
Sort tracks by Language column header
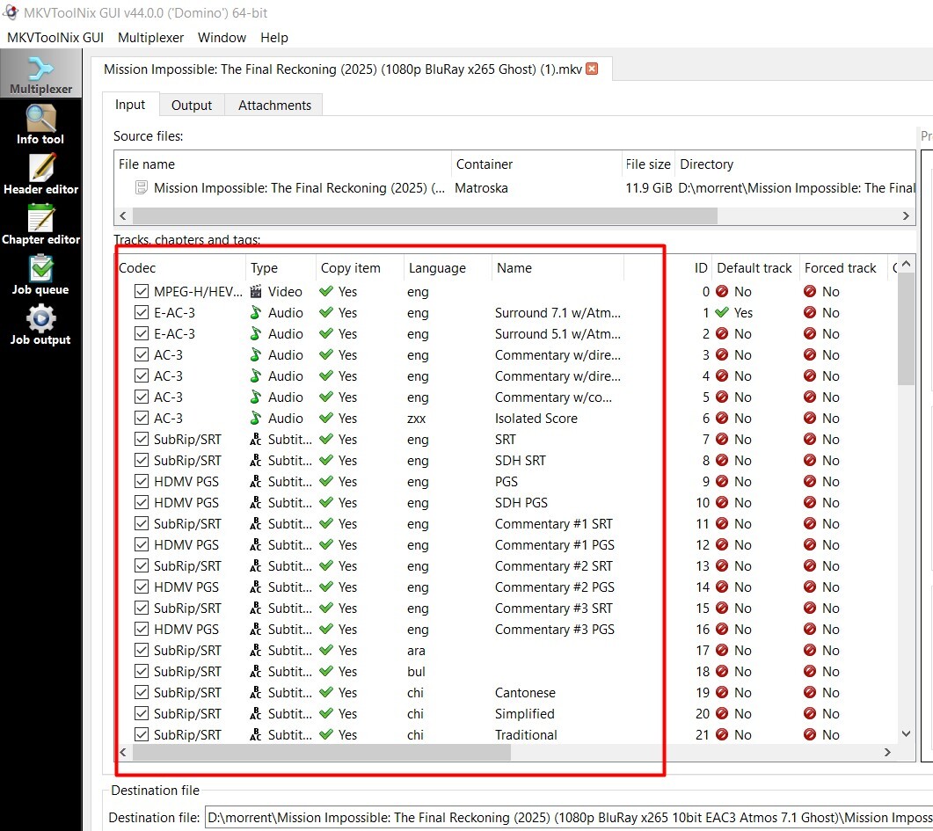pyautogui.click(x=437, y=268)
